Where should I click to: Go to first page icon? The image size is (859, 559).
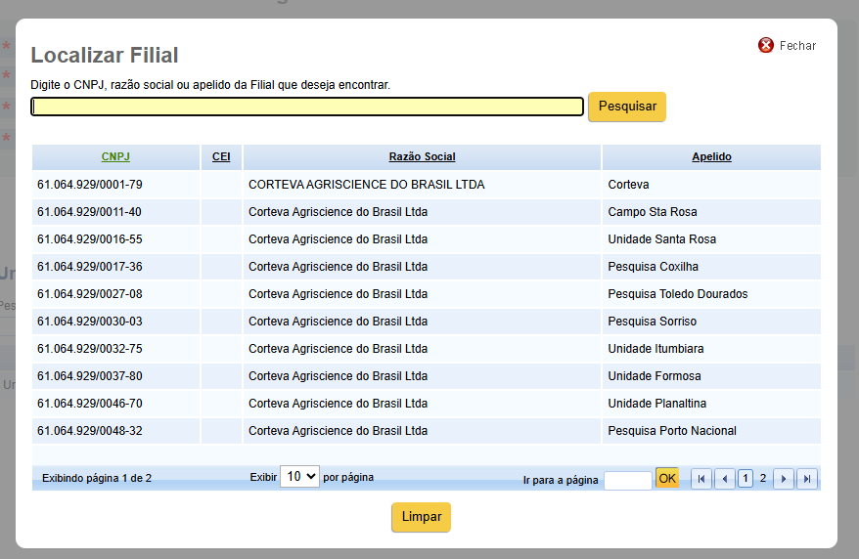[x=701, y=479]
